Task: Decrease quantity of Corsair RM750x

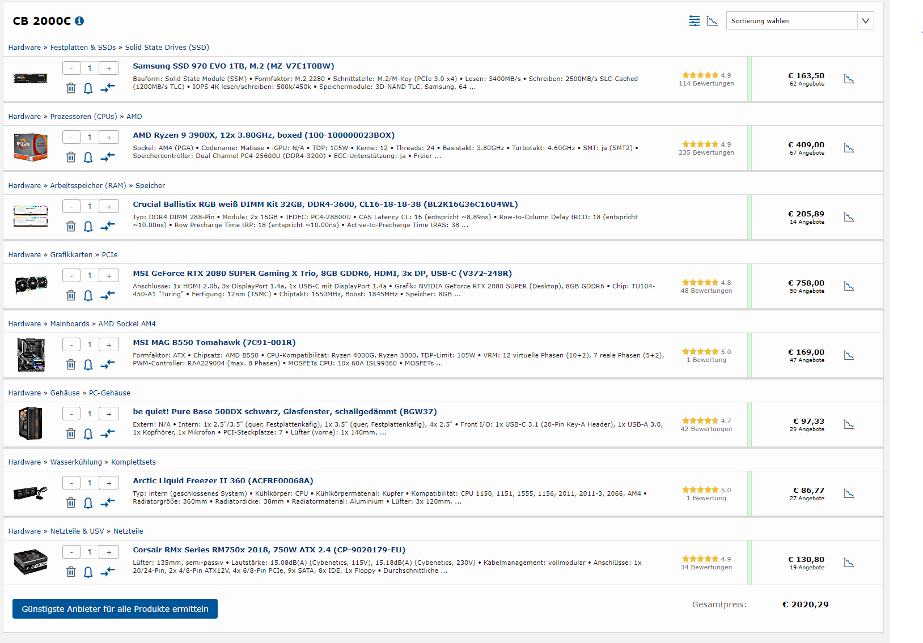Action: pos(71,552)
